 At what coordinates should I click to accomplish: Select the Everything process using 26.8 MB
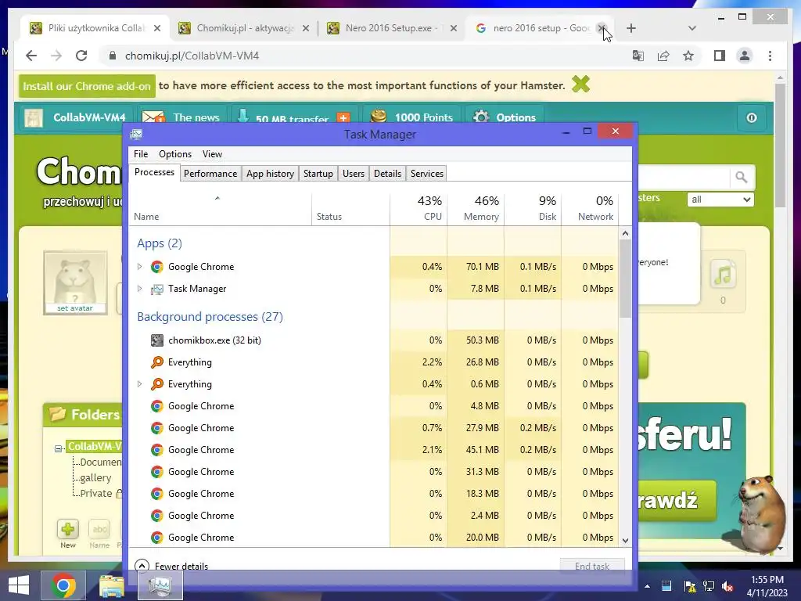point(373,362)
